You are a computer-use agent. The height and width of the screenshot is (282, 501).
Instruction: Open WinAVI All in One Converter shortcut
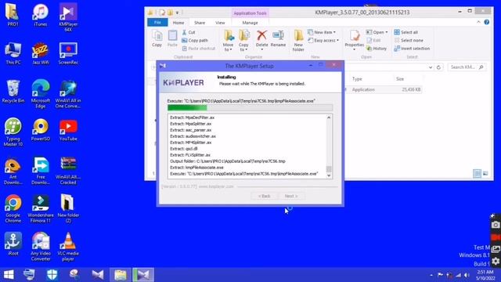[x=68, y=94]
